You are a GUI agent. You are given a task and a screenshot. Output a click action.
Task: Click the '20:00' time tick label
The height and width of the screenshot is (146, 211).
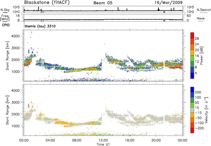coord(156,140)
